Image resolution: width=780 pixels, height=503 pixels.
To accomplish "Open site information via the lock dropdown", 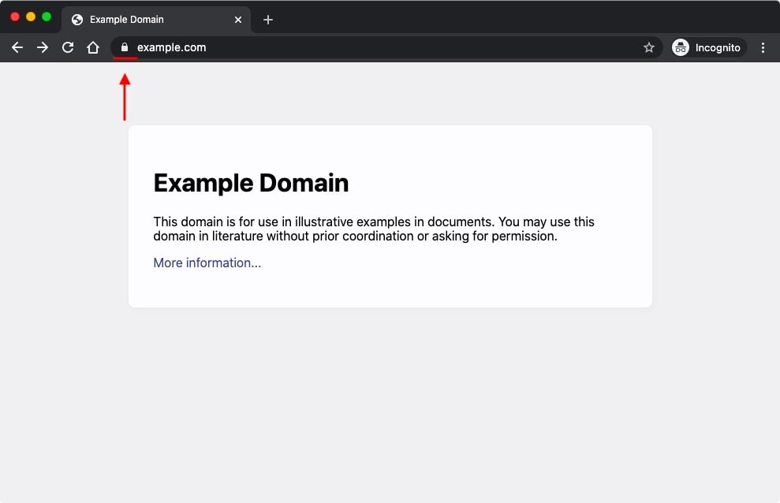I will pos(125,47).
